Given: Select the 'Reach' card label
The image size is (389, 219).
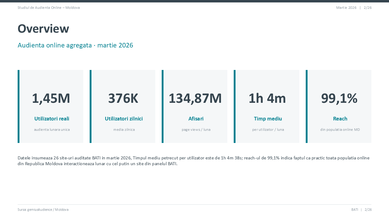Looking at the screenshot, I should 340,119.
